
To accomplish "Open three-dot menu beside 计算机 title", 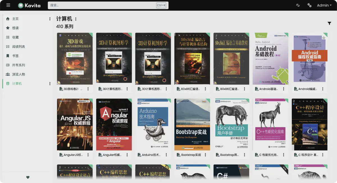I will [x=76, y=19].
